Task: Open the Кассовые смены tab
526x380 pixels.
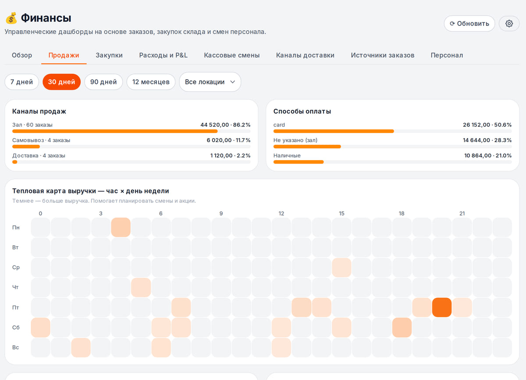Action: (x=232, y=55)
